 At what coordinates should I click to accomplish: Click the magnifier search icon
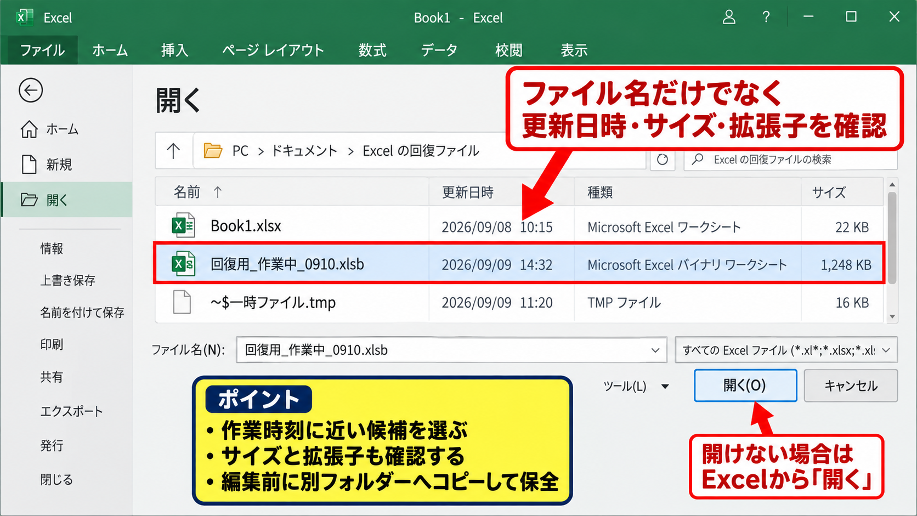click(x=698, y=159)
